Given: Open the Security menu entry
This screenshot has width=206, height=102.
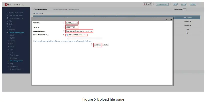Looking at the screenshot, I should [12, 30].
